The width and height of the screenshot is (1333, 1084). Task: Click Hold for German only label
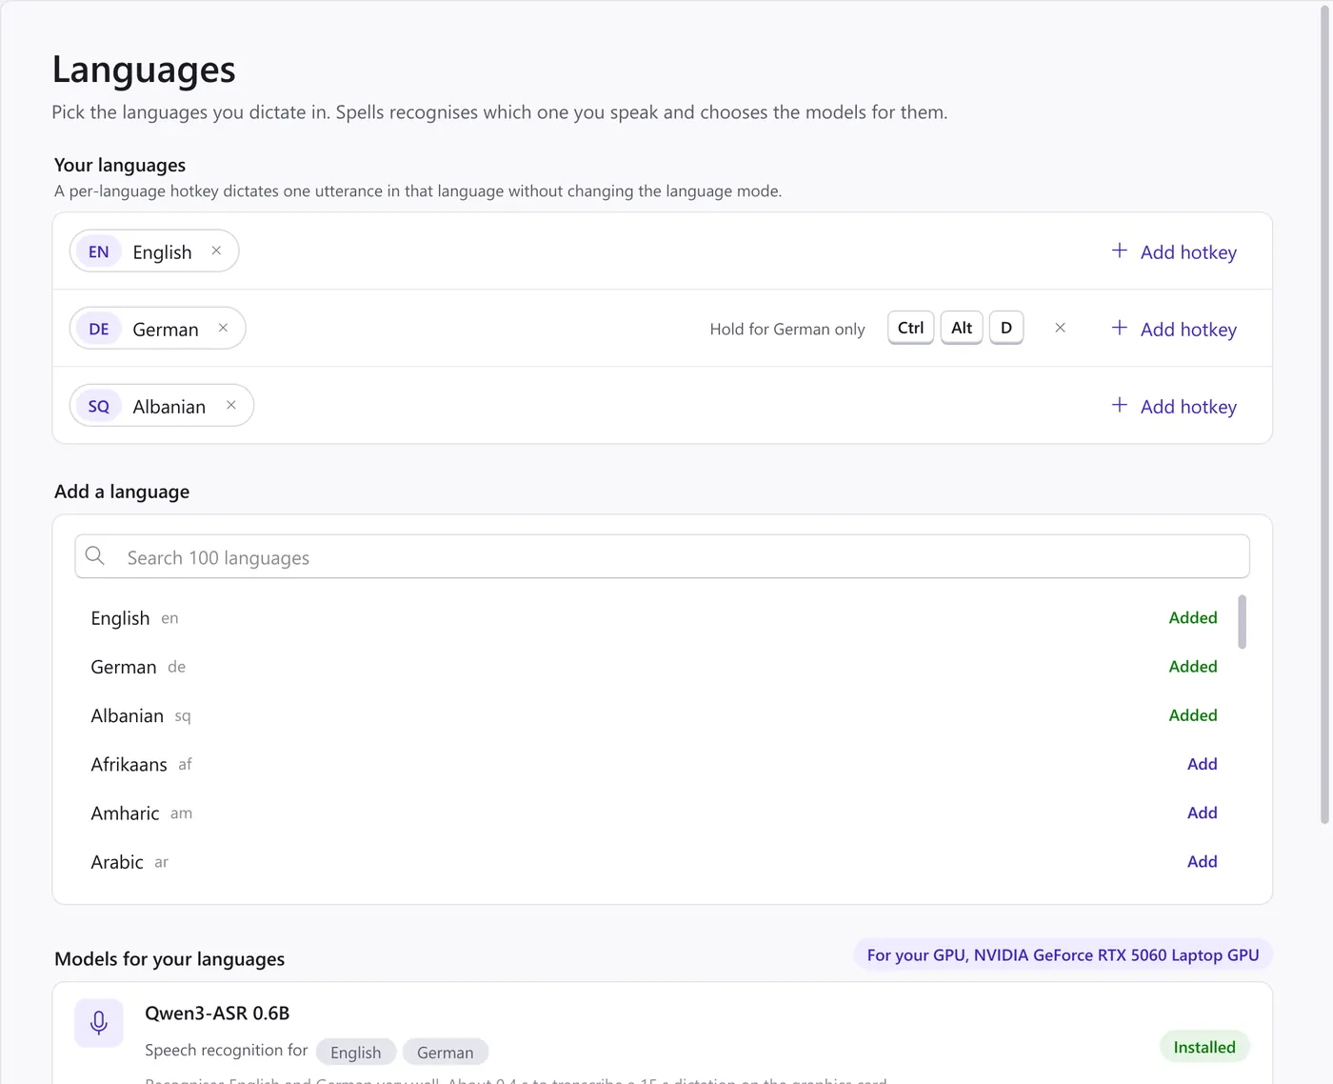pyautogui.click(x=787, y=329)
